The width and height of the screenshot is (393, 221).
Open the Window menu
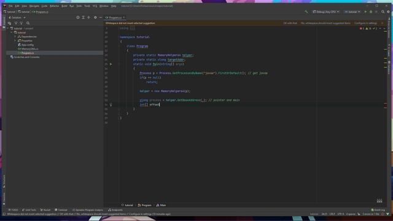104,6
